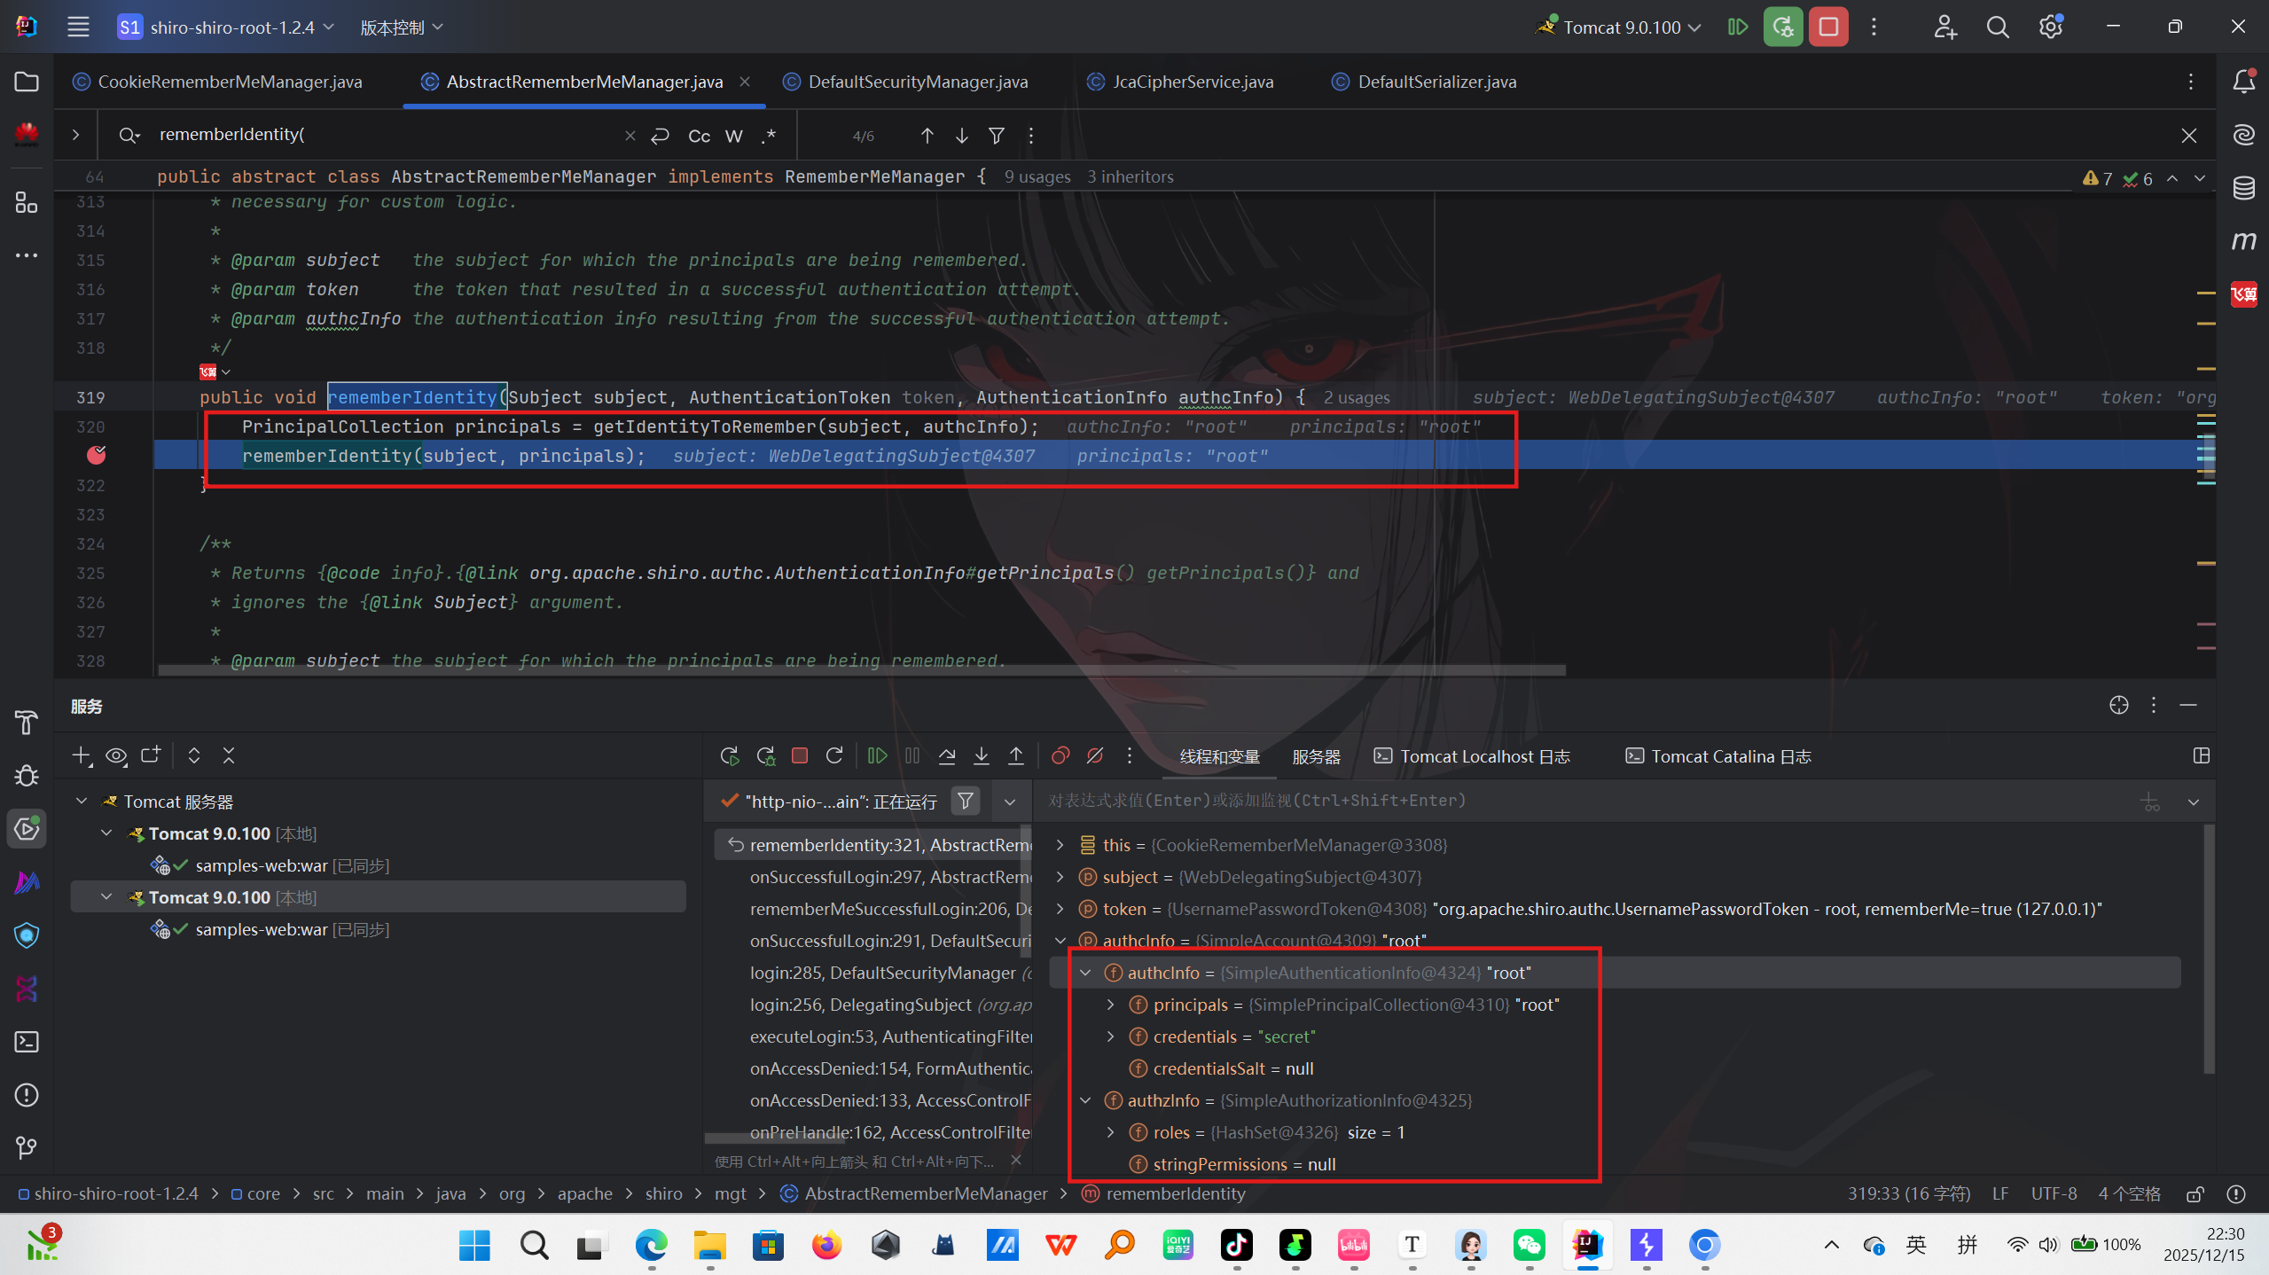Click Maven tool window icon
2269x1275 pixels.
[x=2244, y=241]
